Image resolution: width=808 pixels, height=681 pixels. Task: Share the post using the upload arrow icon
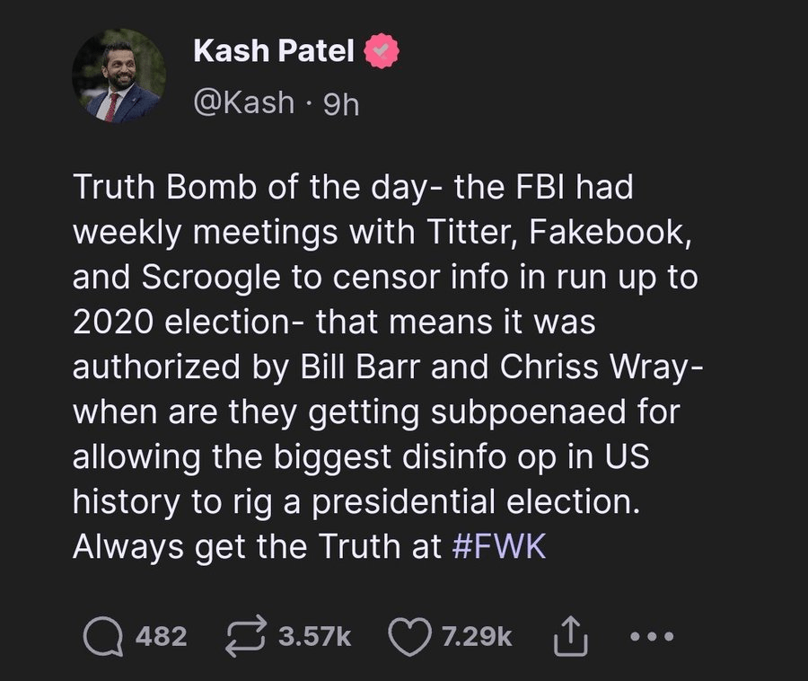pos(566,636)
